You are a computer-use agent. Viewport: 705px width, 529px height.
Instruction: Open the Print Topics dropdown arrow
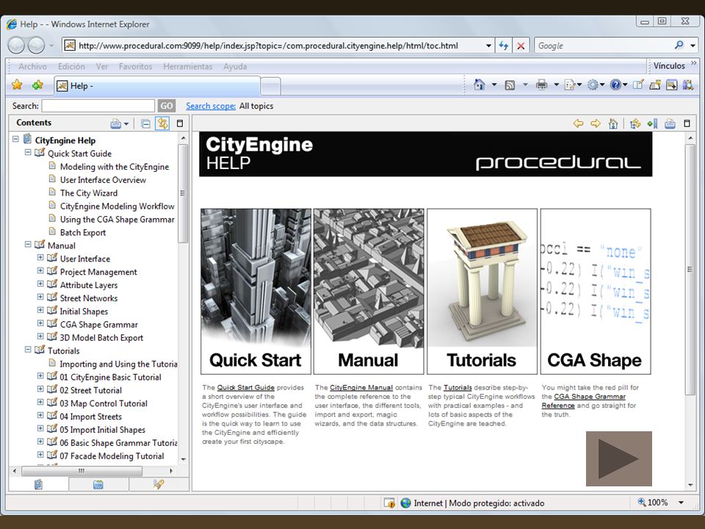(126, 123)
